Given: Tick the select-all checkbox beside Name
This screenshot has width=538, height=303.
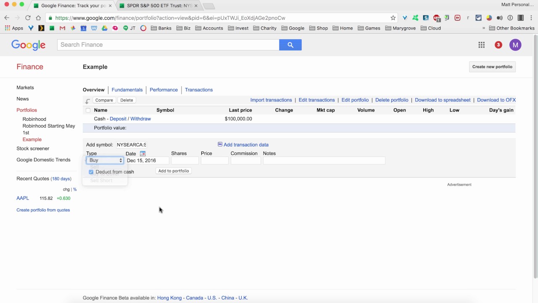Looking at the screenshot, I should [88, 110].
